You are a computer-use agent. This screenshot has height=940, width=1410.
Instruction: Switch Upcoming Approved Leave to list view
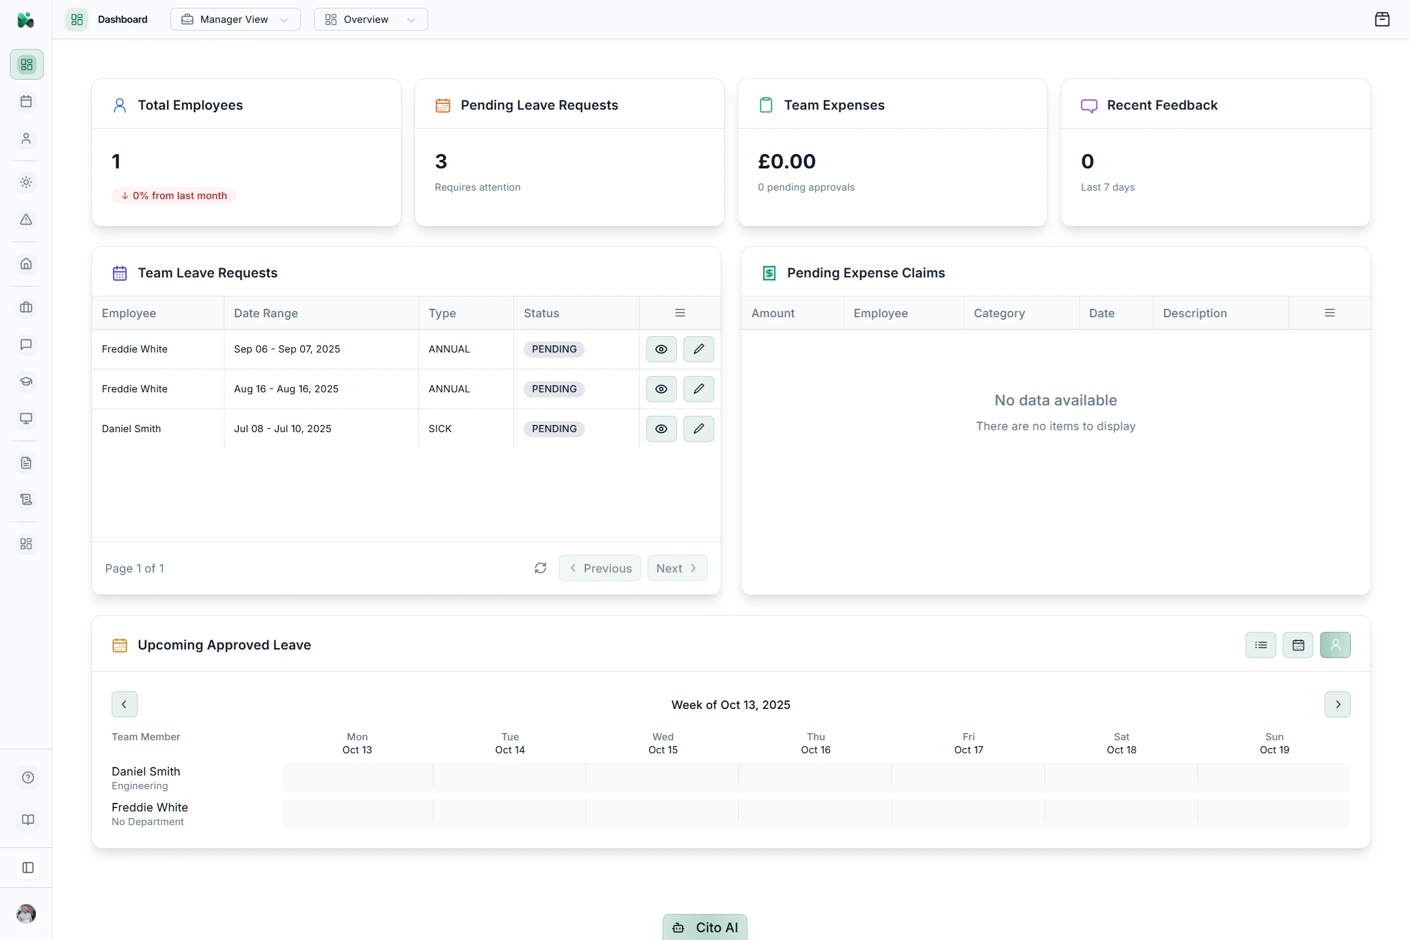(x=1261, y=645)
